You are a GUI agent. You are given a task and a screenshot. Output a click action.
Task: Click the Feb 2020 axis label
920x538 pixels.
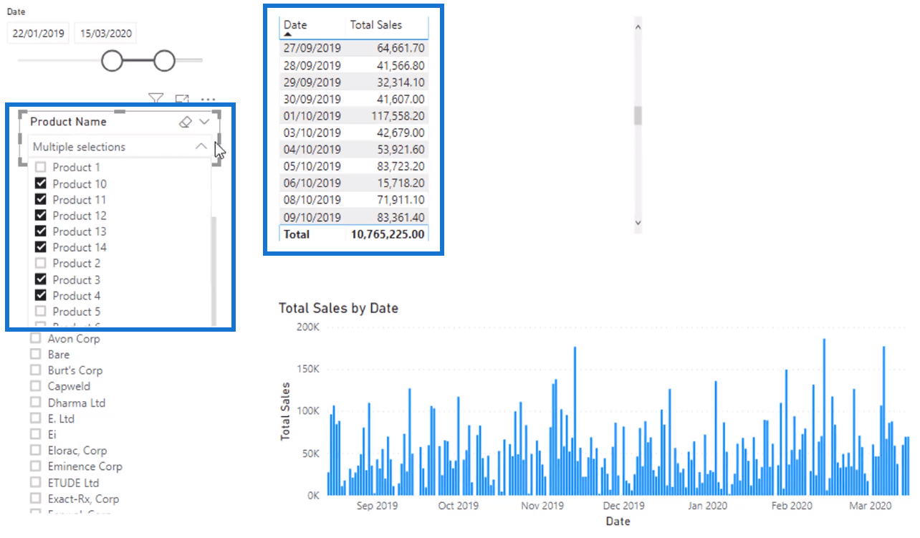point(792,506)
